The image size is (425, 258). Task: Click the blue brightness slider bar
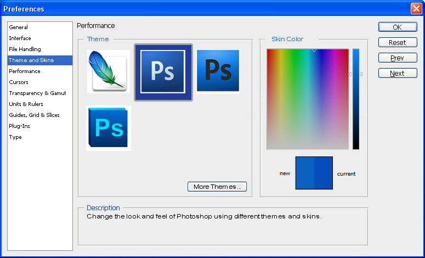point(356,99)
